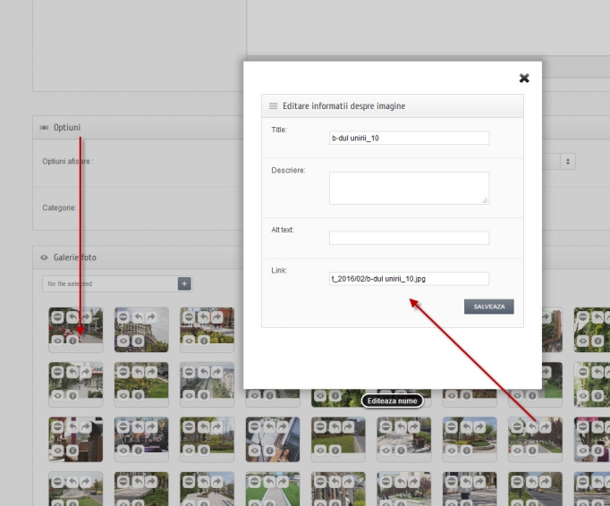This screenshot has height=506, width=610.
Task: Close the image information dialog
Action: (524, 79)
